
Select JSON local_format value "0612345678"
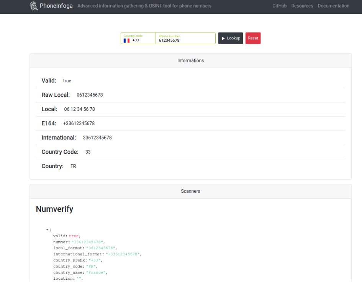(x=101, y=248)
